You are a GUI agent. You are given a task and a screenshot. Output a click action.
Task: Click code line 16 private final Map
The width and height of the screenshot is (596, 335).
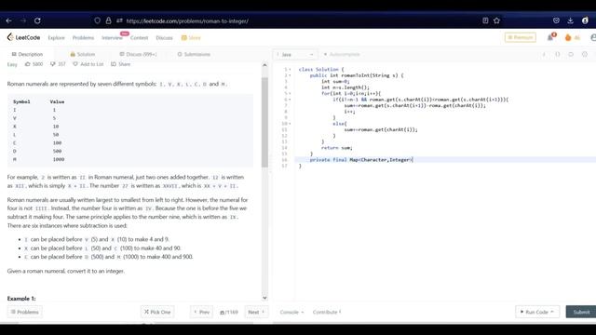[x=361, y=160]
